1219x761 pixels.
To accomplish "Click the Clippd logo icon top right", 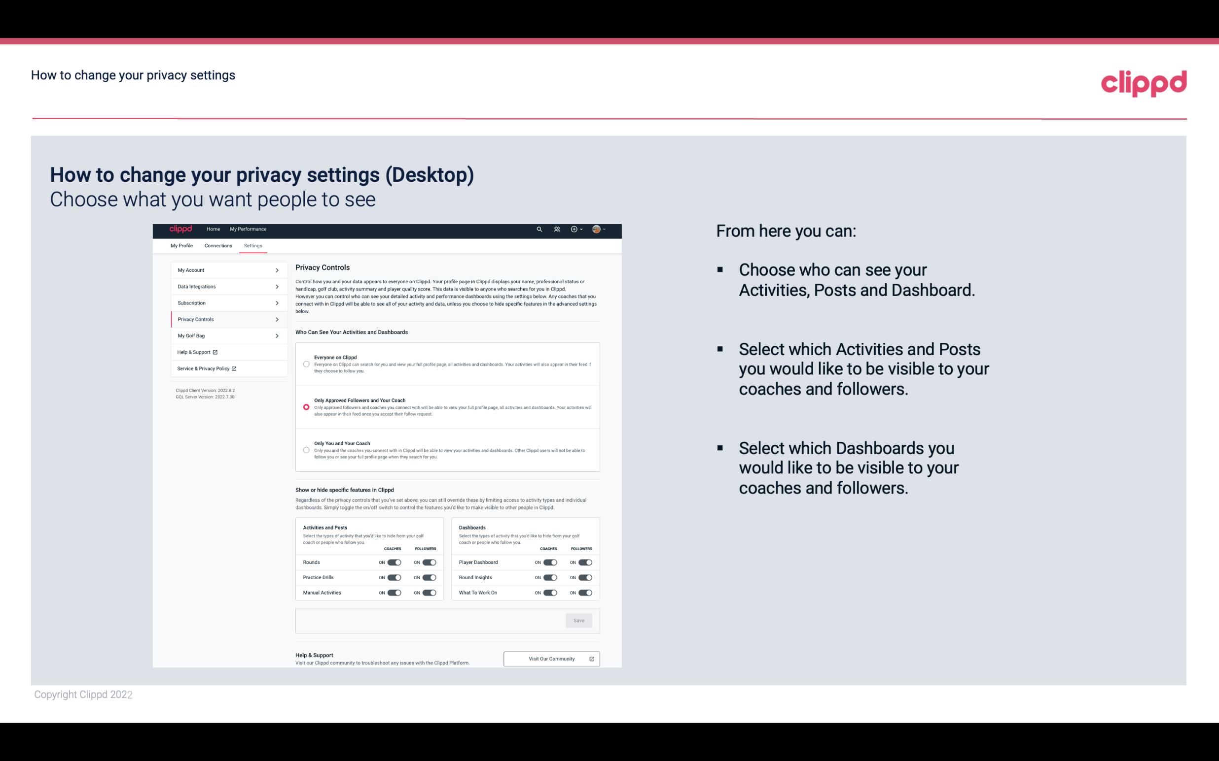I will (x=1144, y=82).
